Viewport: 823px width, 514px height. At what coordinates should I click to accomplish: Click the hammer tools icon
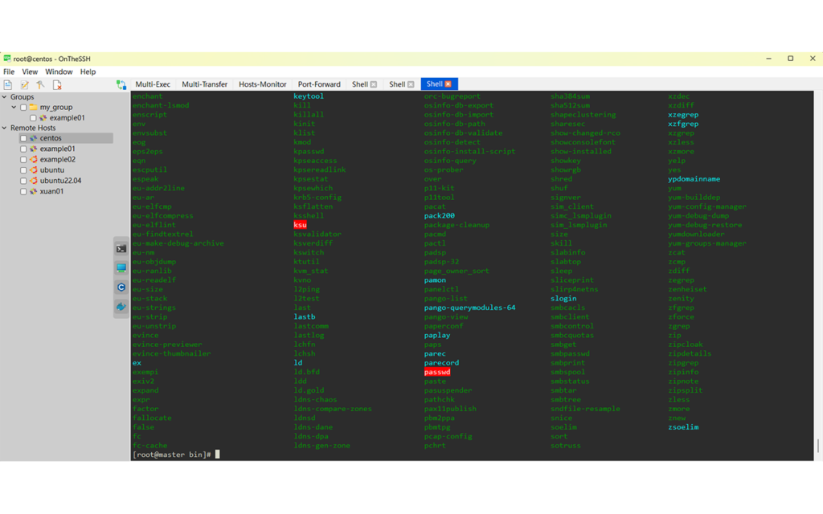pos(40,84)
